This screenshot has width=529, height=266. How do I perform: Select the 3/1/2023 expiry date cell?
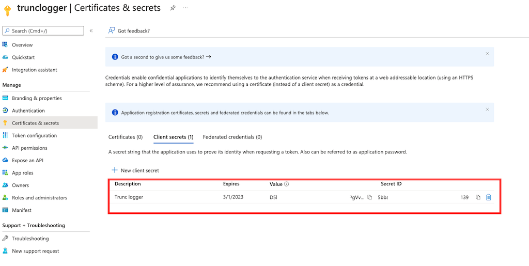(233, 197)
